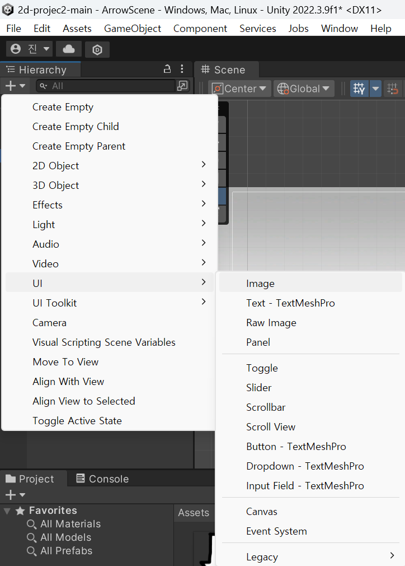Expand the 2D Object submenu

110,166
